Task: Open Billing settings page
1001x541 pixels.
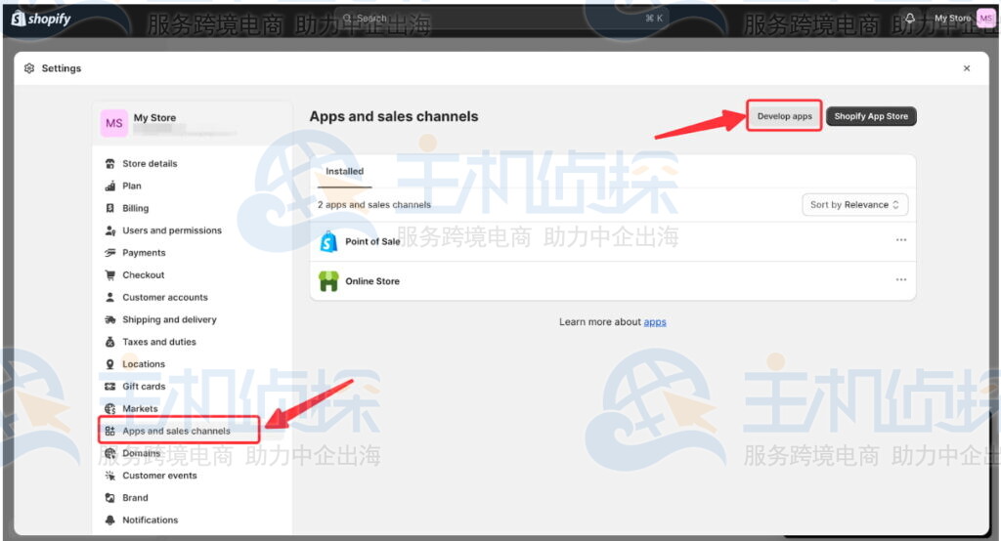Action: pyautogui.click(x=135, y=208)
